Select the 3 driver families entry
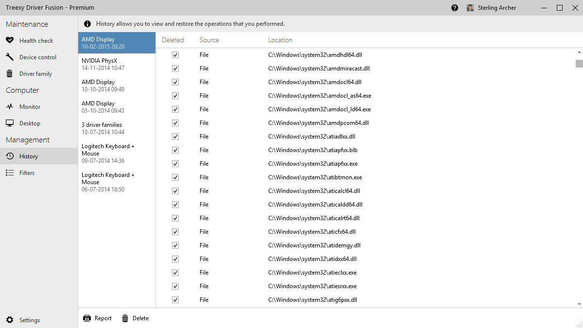Screen dimensions: 583x328 coord(117,128)
